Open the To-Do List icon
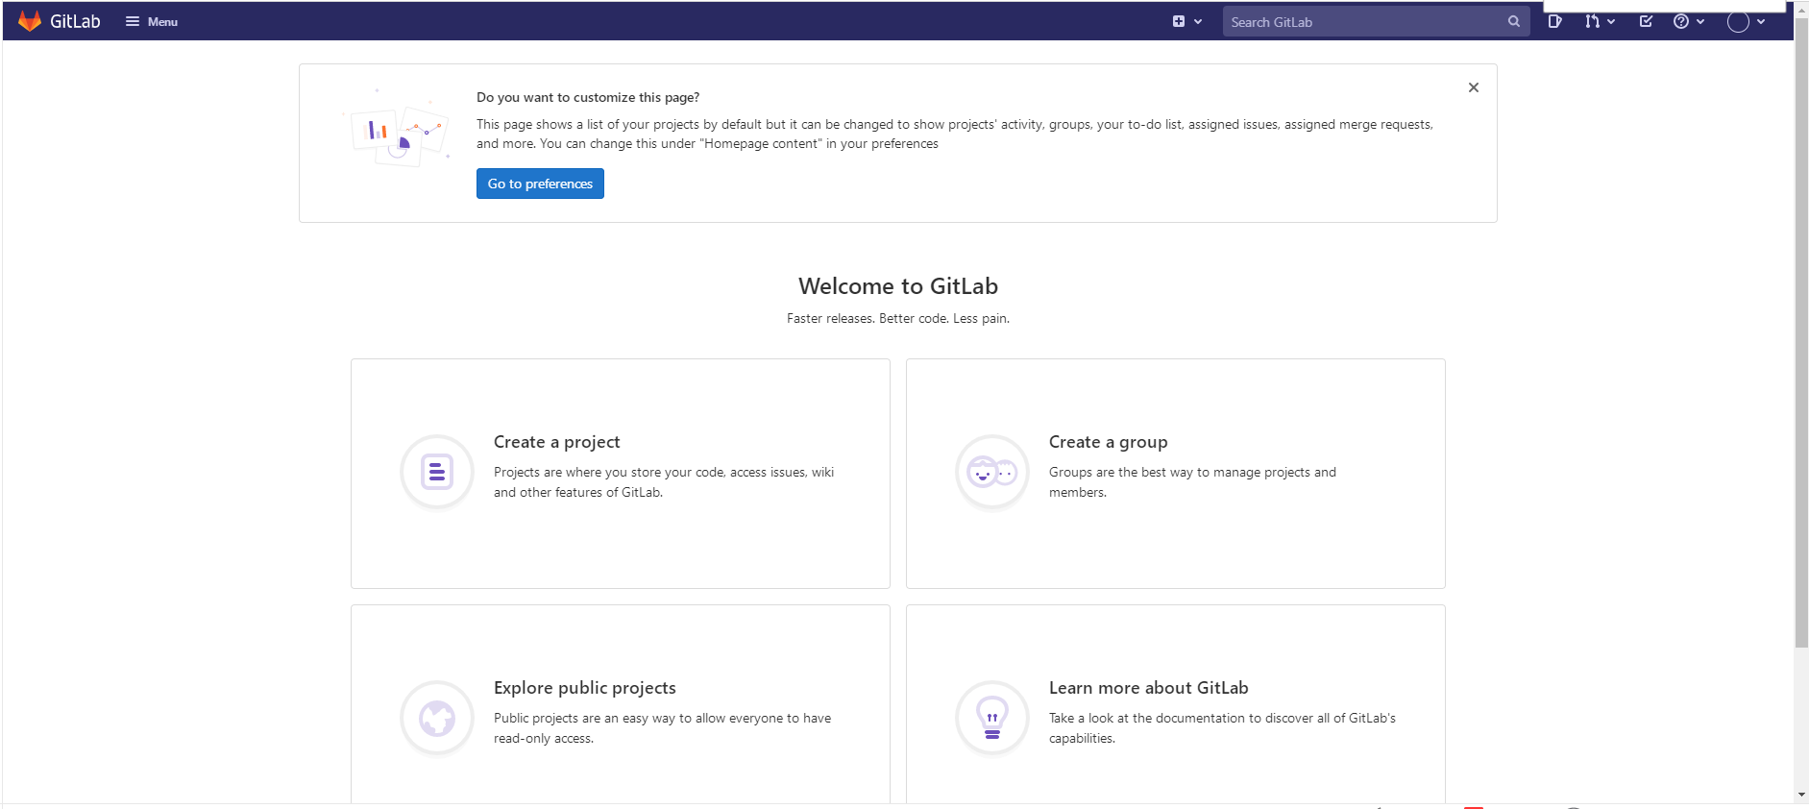 (1646, 21)
